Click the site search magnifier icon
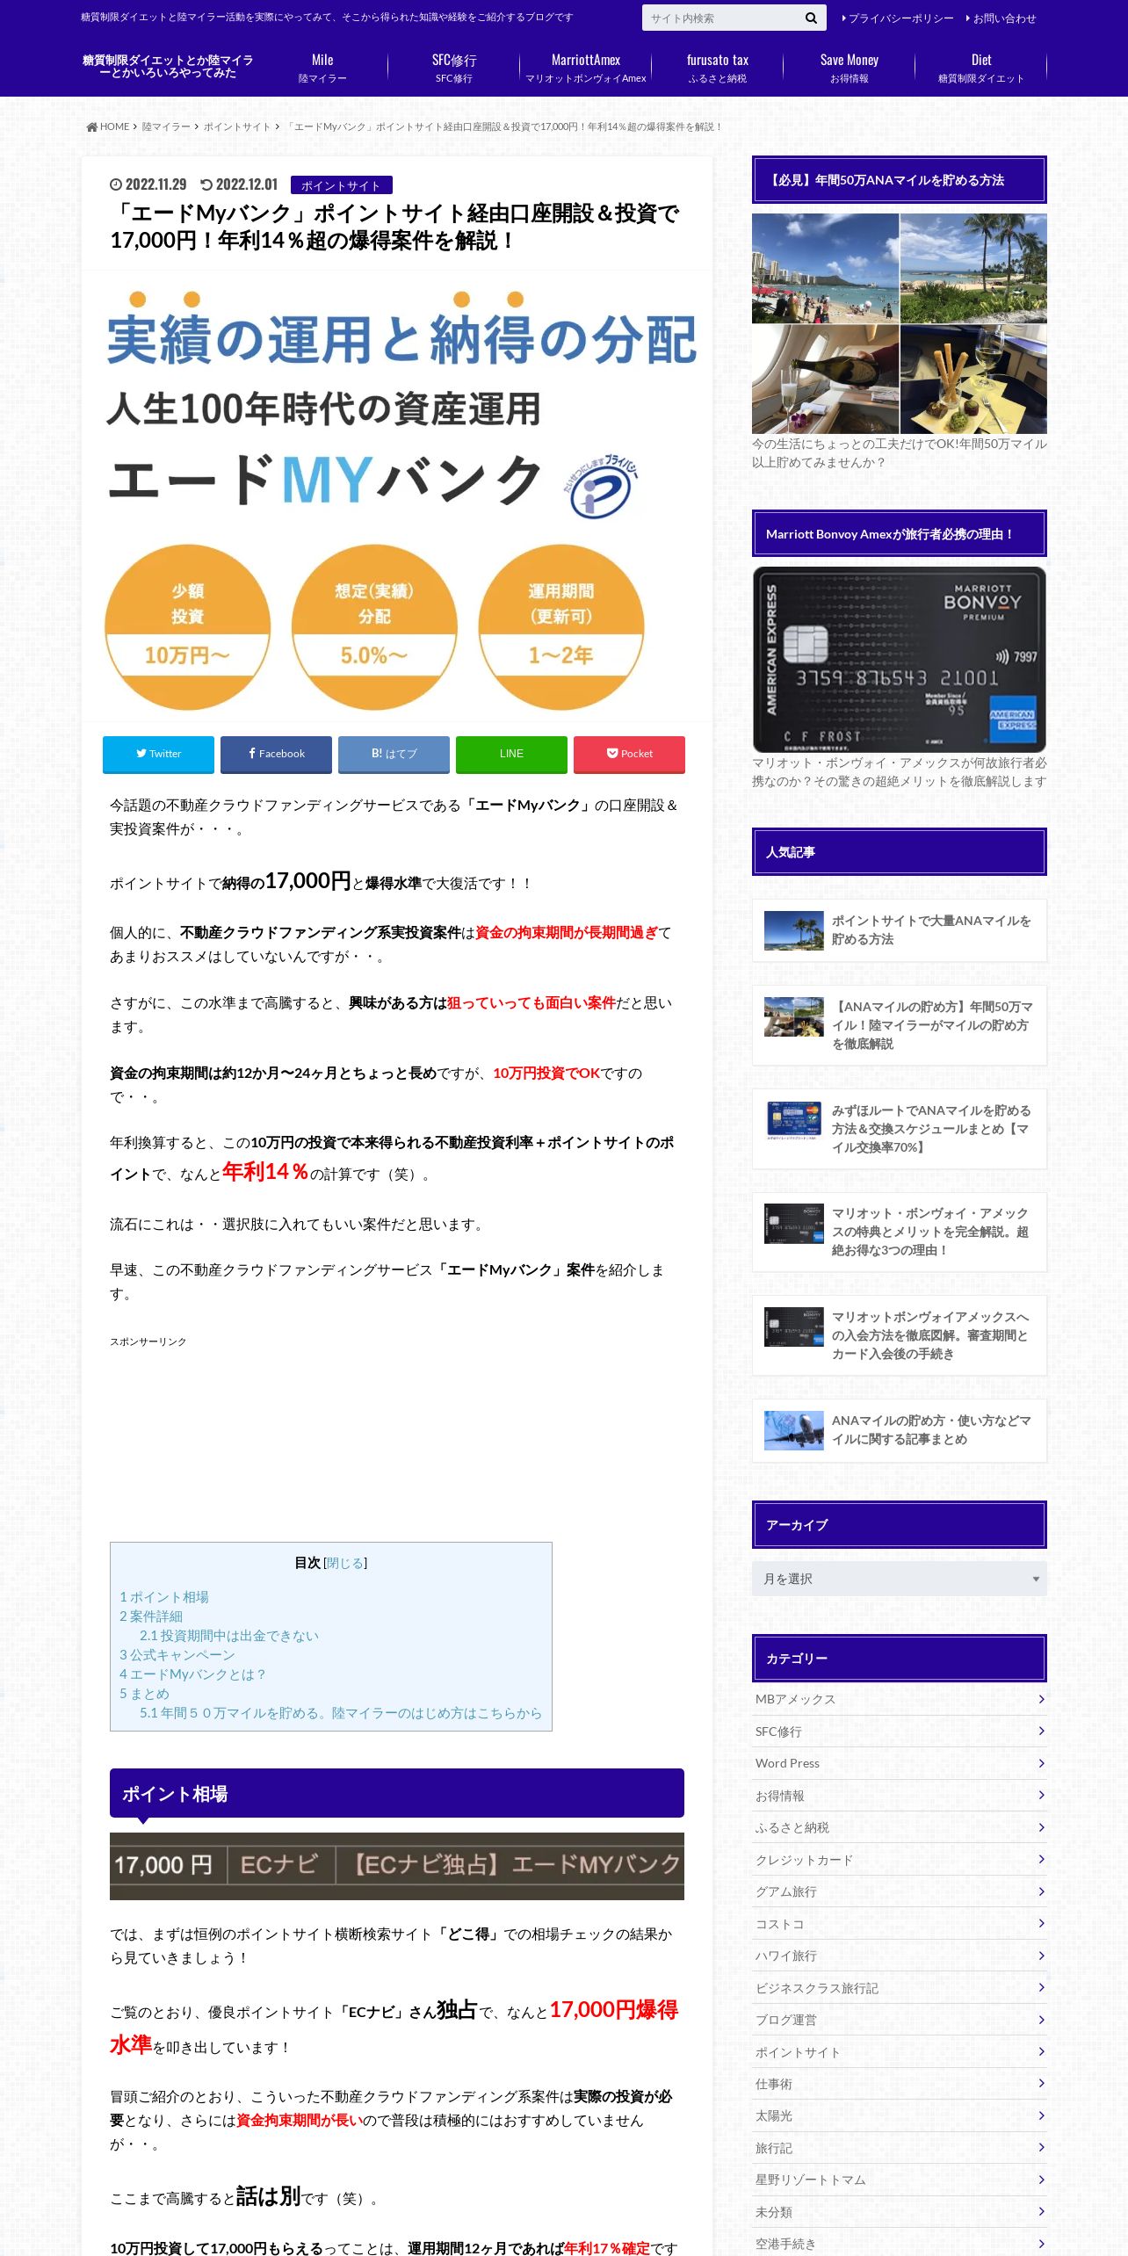The width and height of the screenshot is (1128, 2256). [810, 18]
